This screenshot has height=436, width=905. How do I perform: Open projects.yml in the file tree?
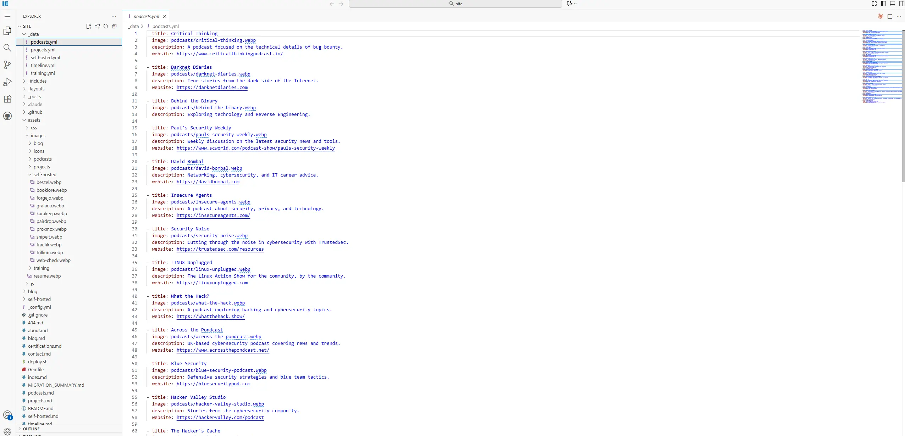pyautogui.click(x=43, y=50)
